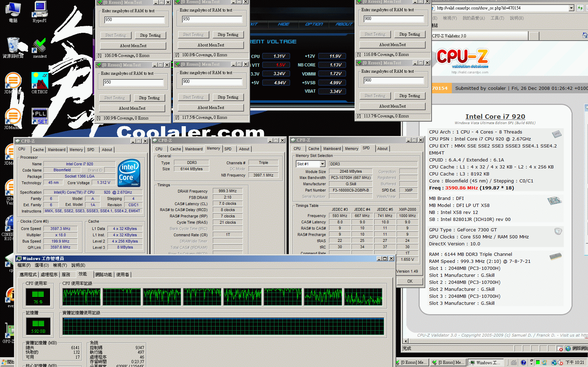The width and height of the screenshot is (588, 367).
Task: Open the memtest desktop shortcut
Action: 40,48
